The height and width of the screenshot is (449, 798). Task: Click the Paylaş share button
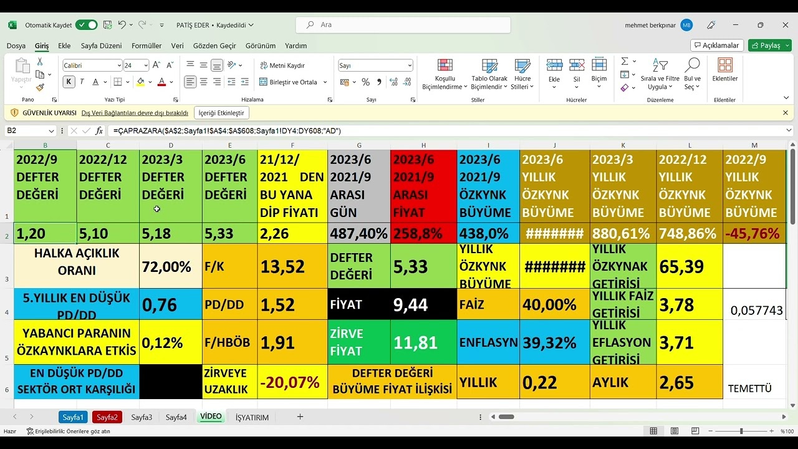point(770,46)
